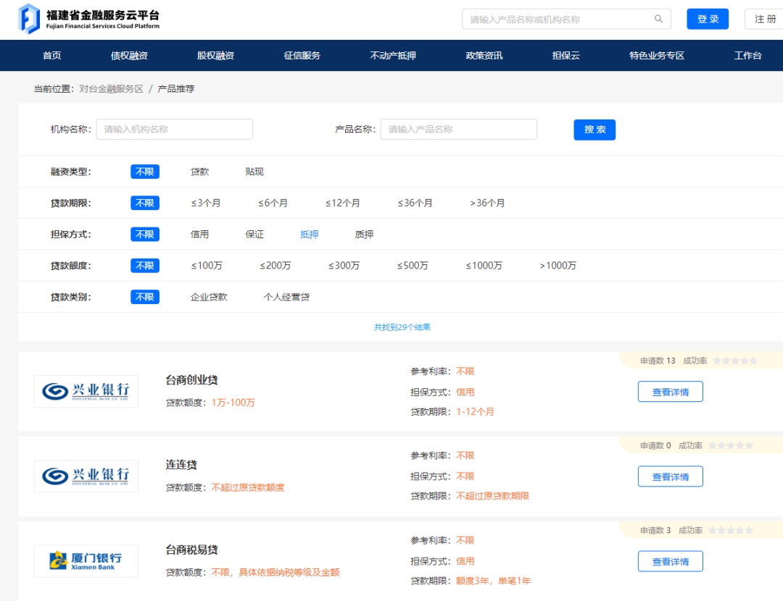Click the Xiamen Bank logo

coord(86,561)
